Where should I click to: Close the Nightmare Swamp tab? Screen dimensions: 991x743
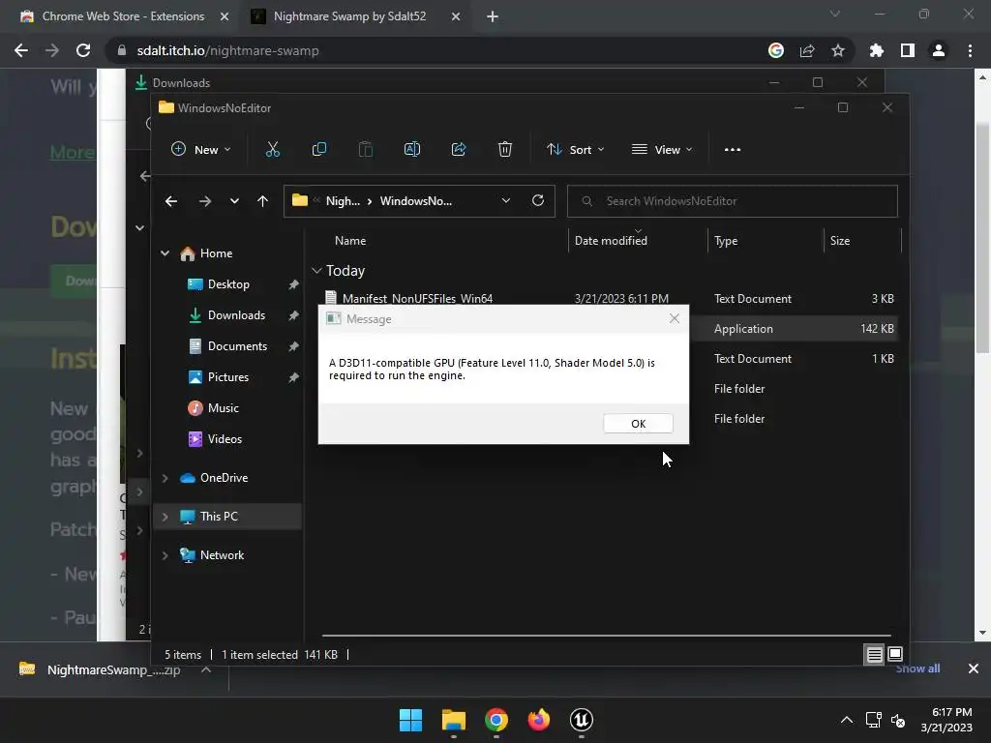click(x=456, y=16)
